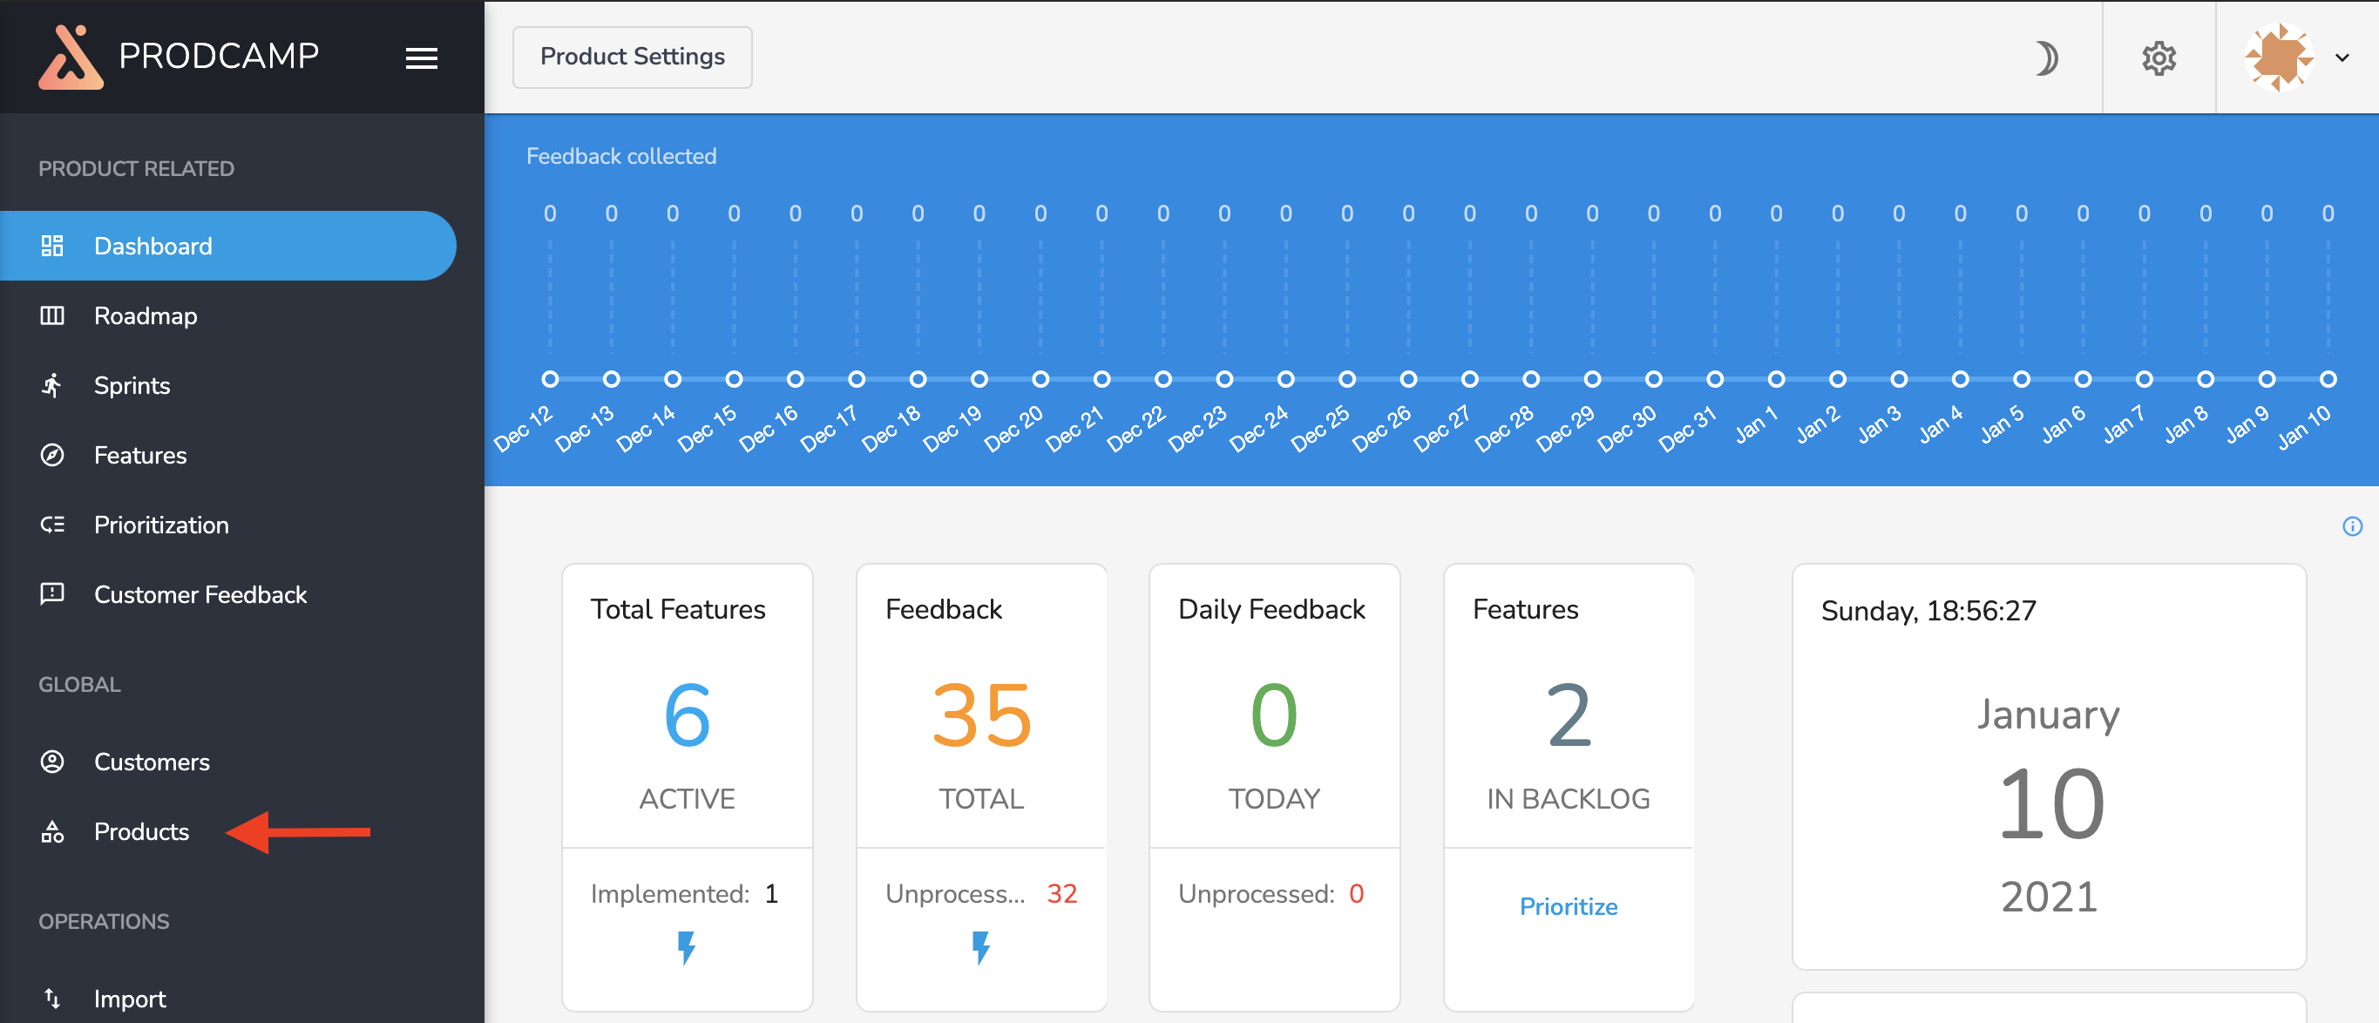The image size is (2379, 1023).
Task: Navigate to Features page
Action: [x=140, y=455]
